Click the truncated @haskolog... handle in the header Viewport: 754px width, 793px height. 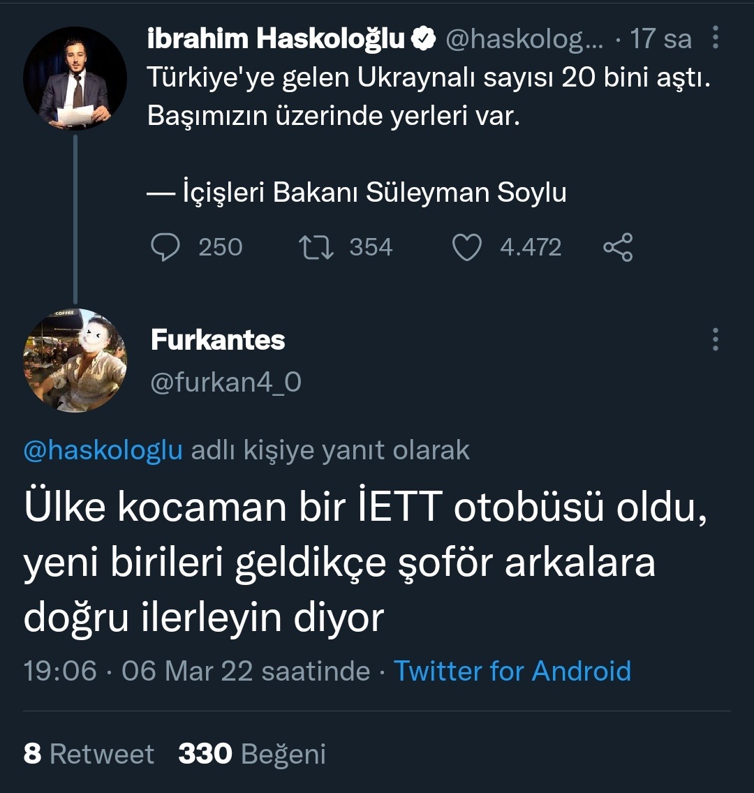[x=524, y=39]
